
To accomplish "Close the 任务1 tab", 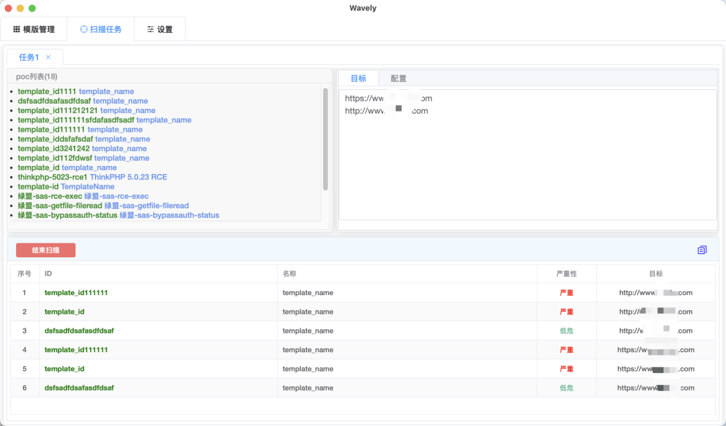I will tap(48, 57).
